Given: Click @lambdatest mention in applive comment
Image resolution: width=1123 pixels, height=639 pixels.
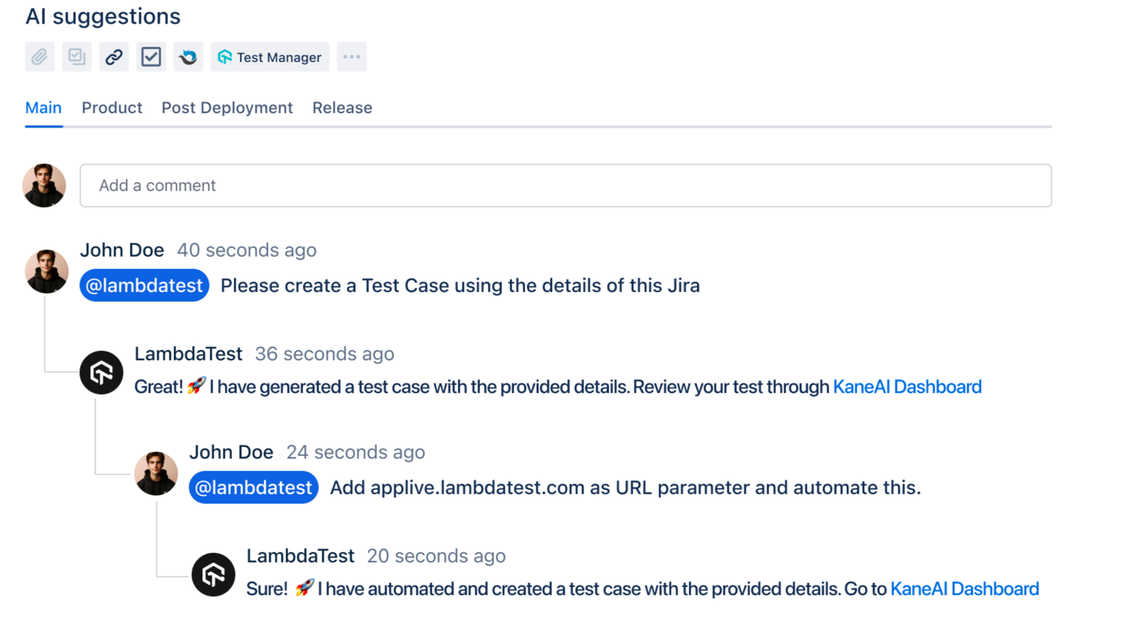Looking at the screenshot, I should (x=253, y=487).
